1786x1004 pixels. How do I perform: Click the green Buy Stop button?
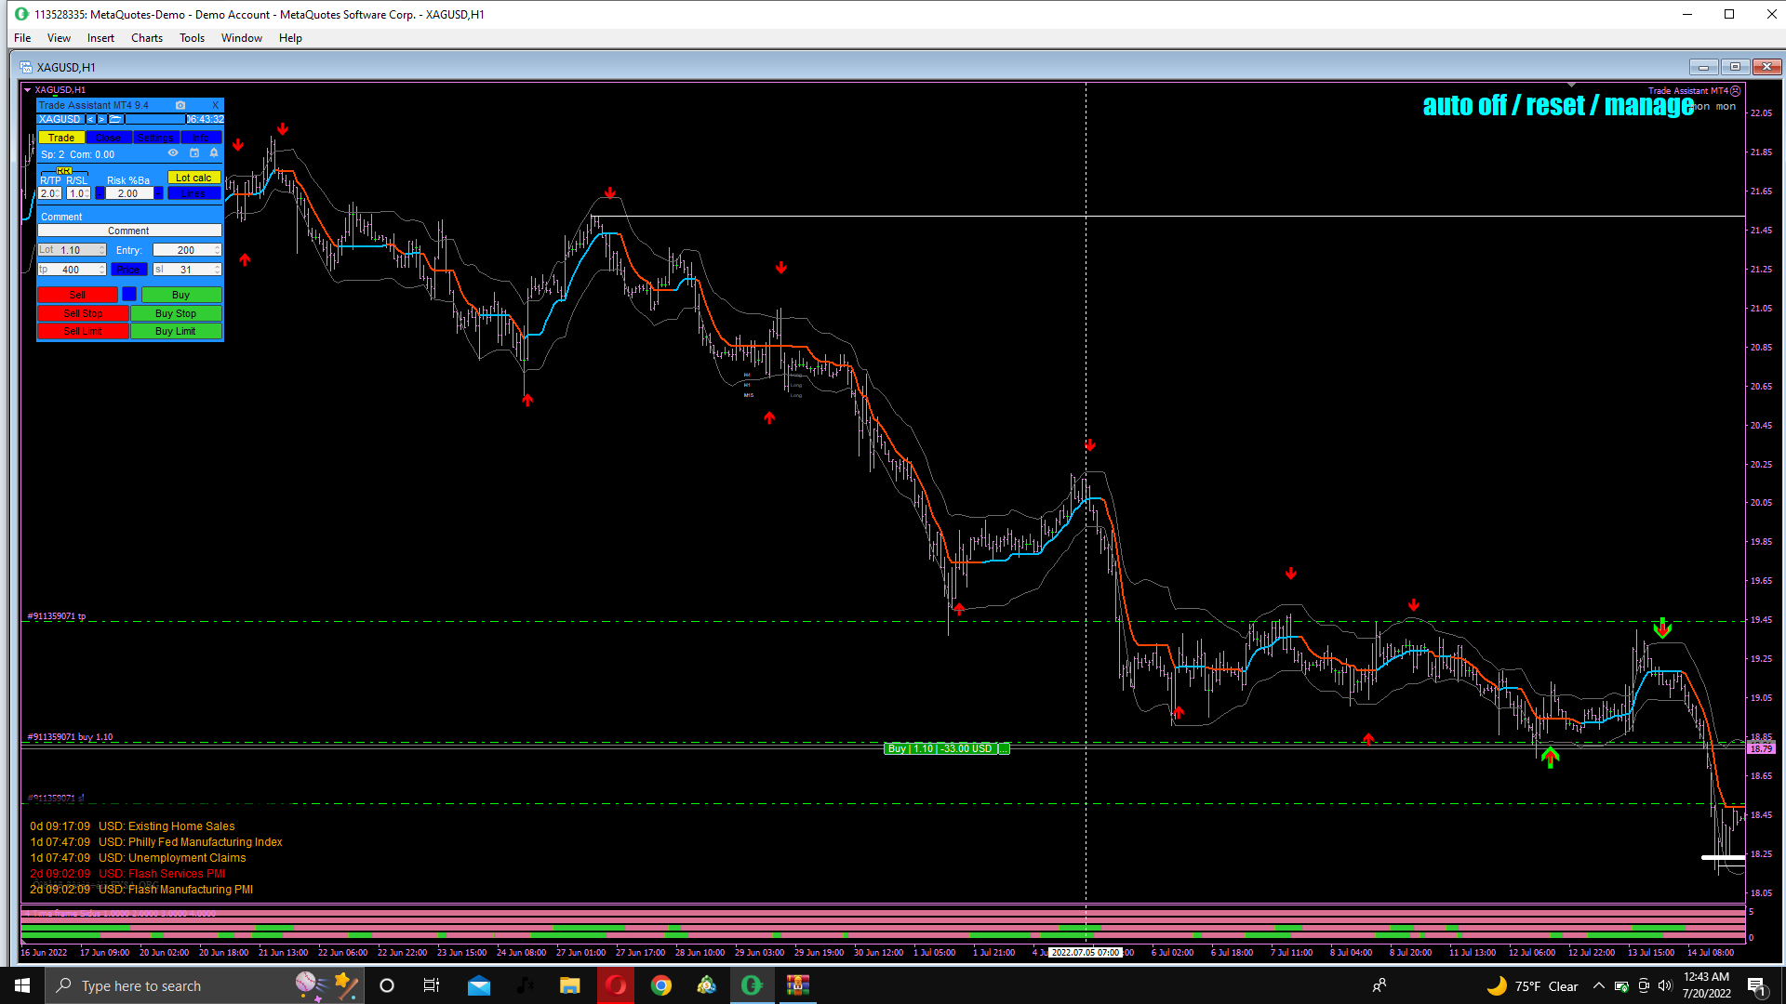(176, 313)
